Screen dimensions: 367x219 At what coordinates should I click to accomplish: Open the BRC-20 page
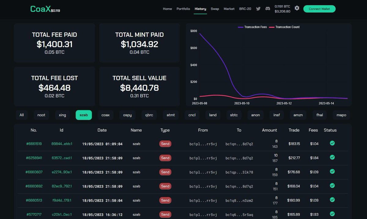click(x=245, y=9)
